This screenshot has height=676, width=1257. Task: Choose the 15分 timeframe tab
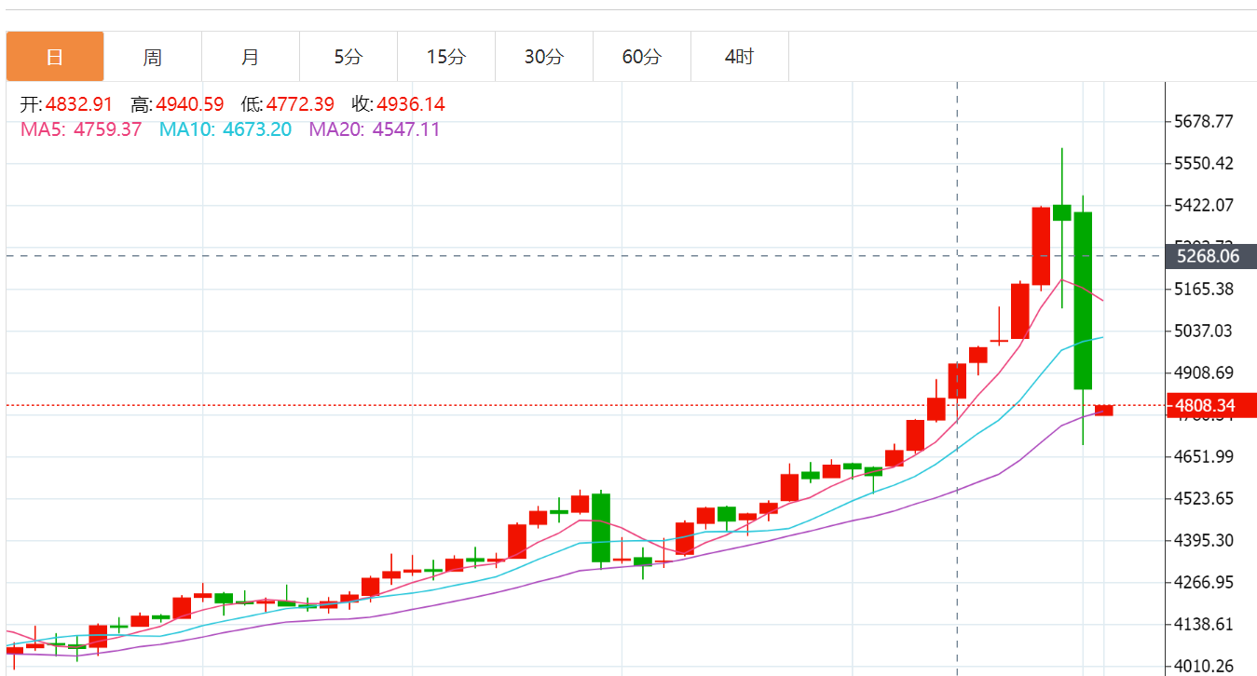446,57
